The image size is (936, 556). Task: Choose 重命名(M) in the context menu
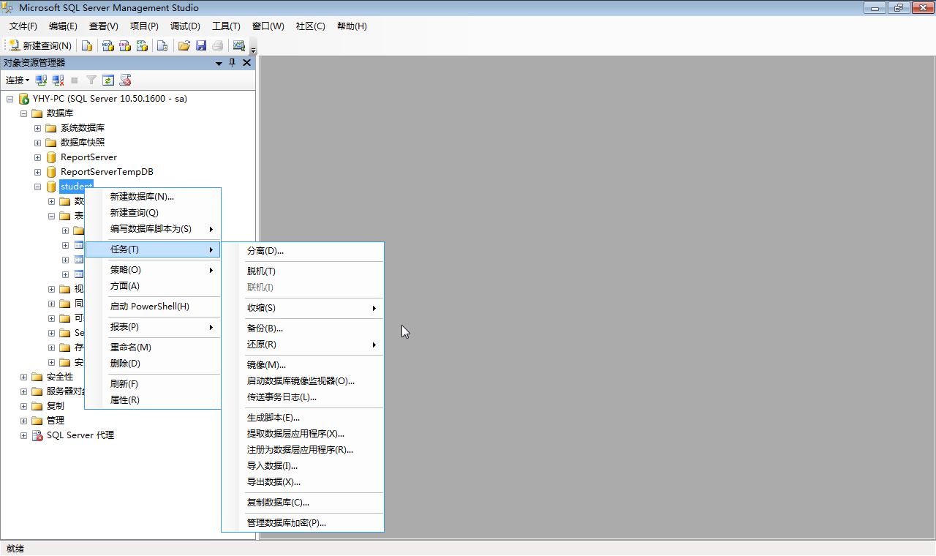click(153, 347)
